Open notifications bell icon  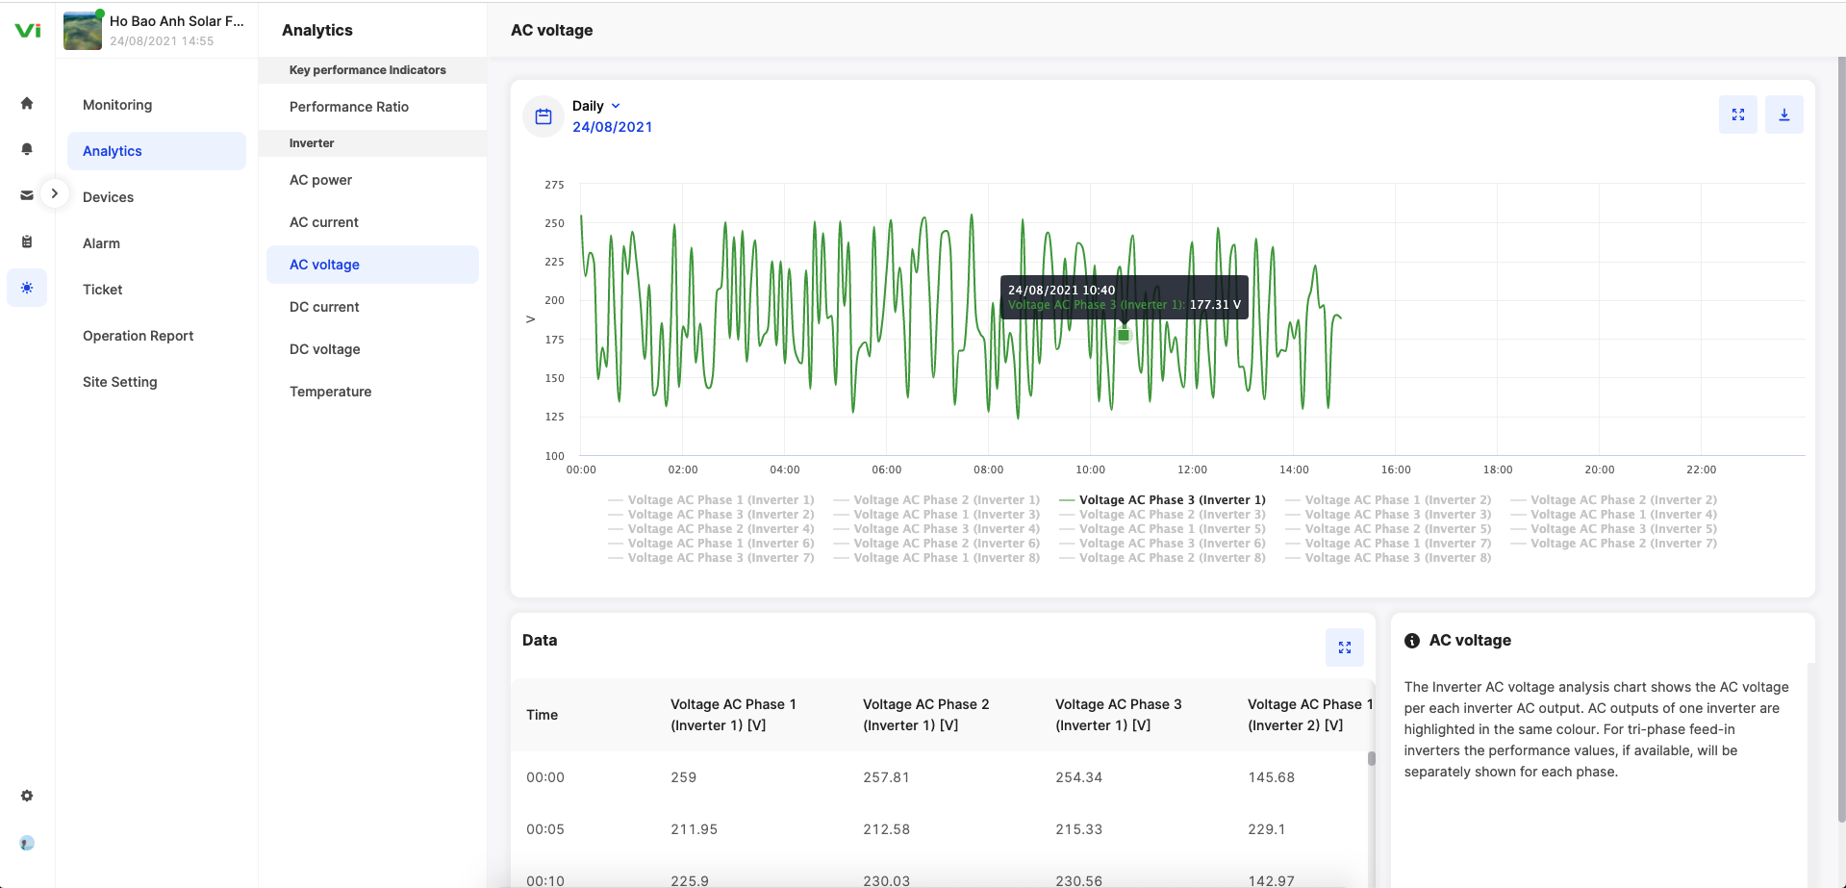pos(27,149)
